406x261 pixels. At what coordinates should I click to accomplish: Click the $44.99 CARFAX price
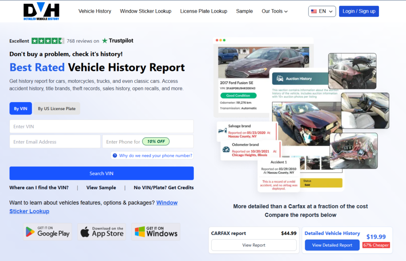coord(289,233)
